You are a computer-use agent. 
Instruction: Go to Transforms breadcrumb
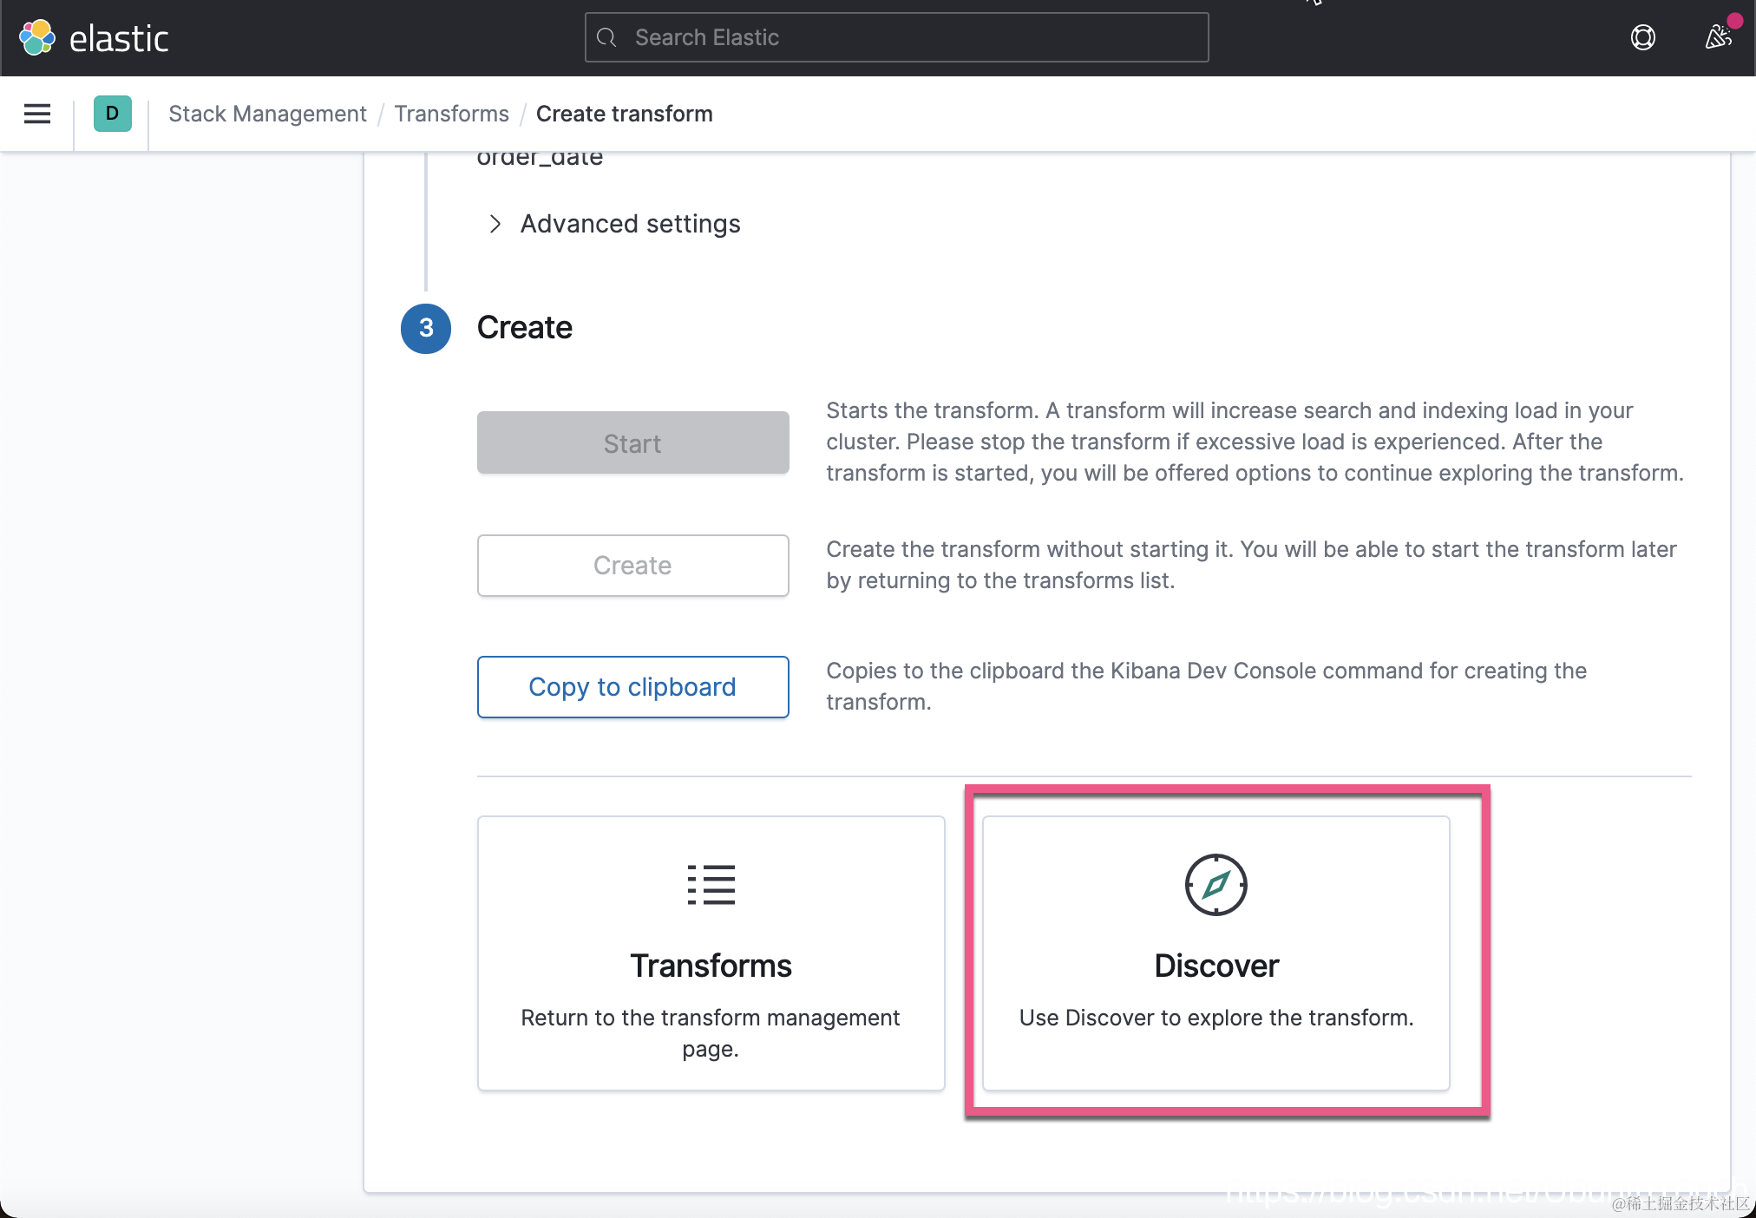(x=451, y=114)
